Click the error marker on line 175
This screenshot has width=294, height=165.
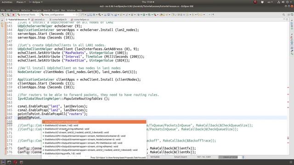click(6, 148)
